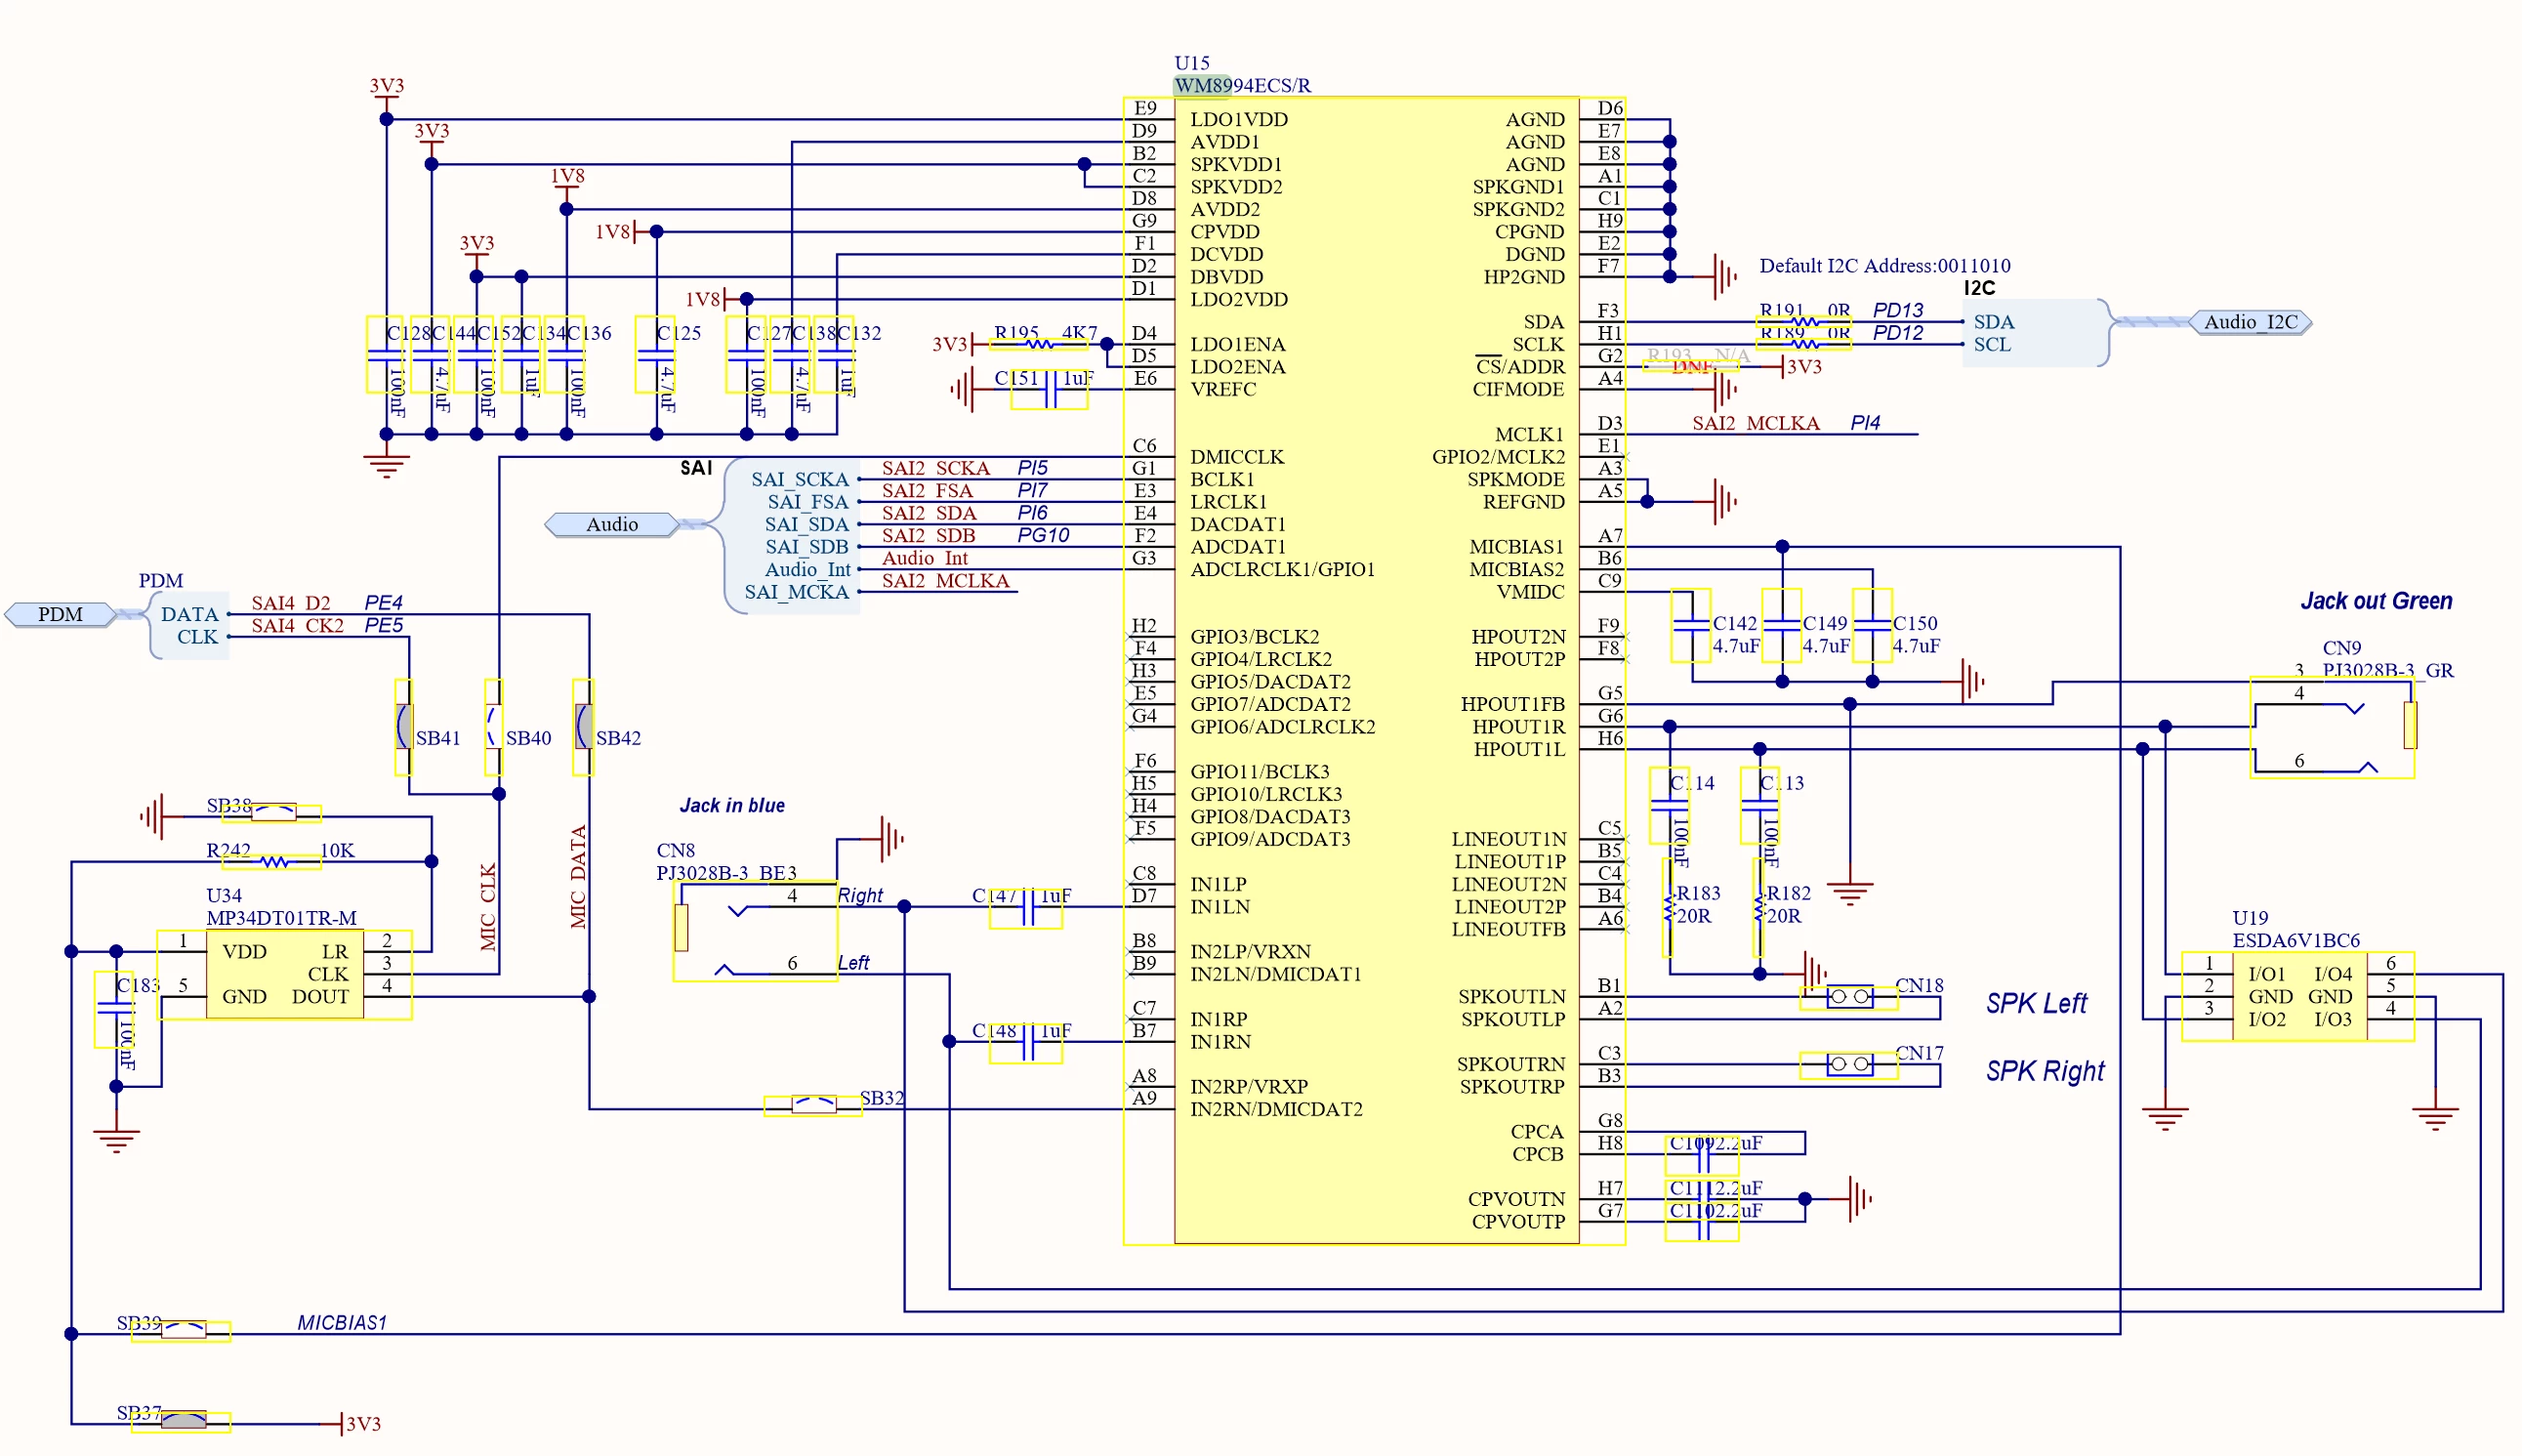
Task: Select resistor R183 20R symbol
Action: pos(1669,907)
